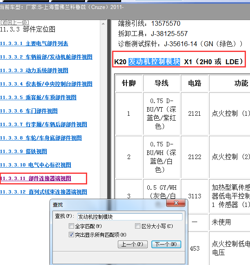Click the 电路 column header
The width and height of the screenshot is (250, 265).
194,83
